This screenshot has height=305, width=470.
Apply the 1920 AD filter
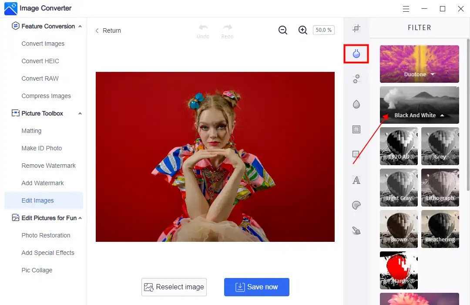click(x=399, y=146)
